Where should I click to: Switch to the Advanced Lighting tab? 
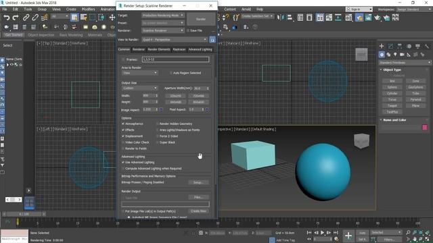click(200, 49)
